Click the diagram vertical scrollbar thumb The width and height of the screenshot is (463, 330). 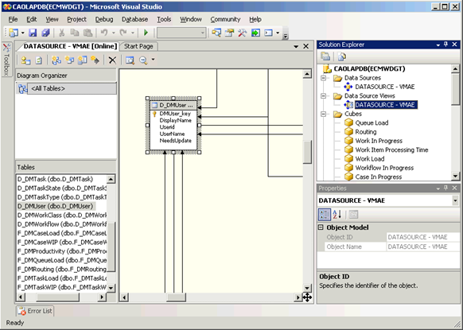[x=307, y=152]
